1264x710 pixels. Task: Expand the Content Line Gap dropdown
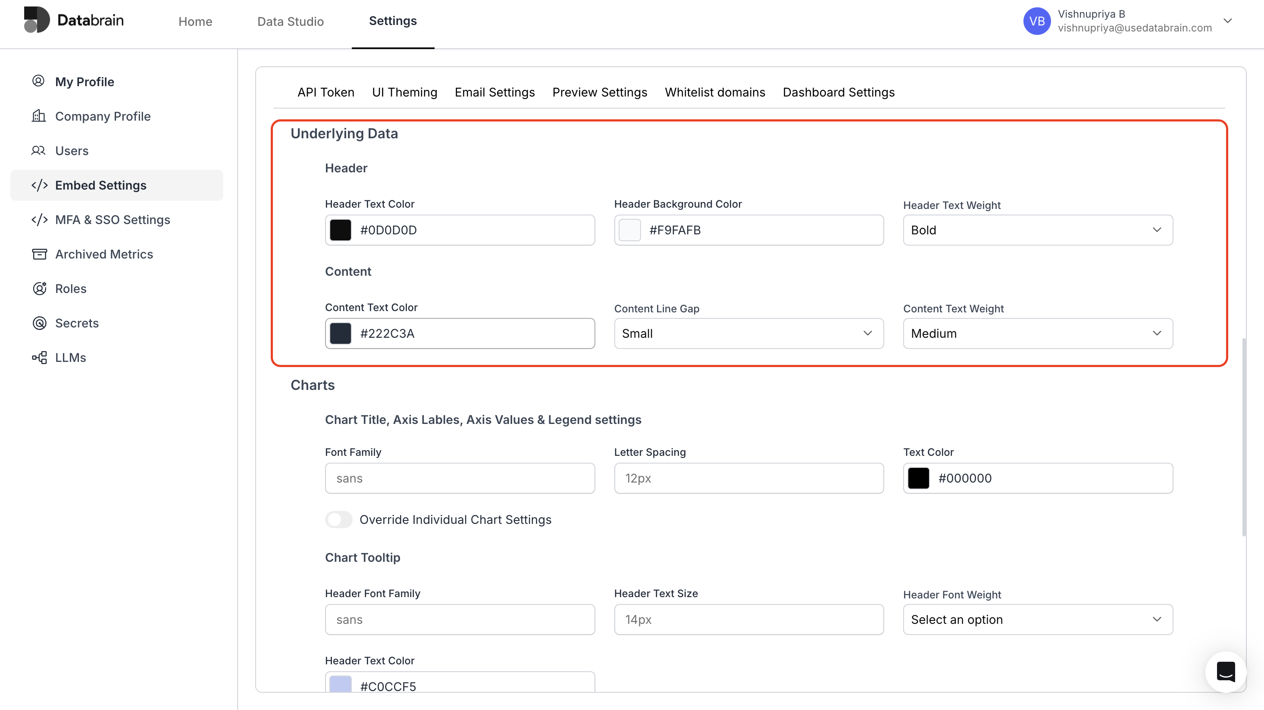tap(748, 333)
